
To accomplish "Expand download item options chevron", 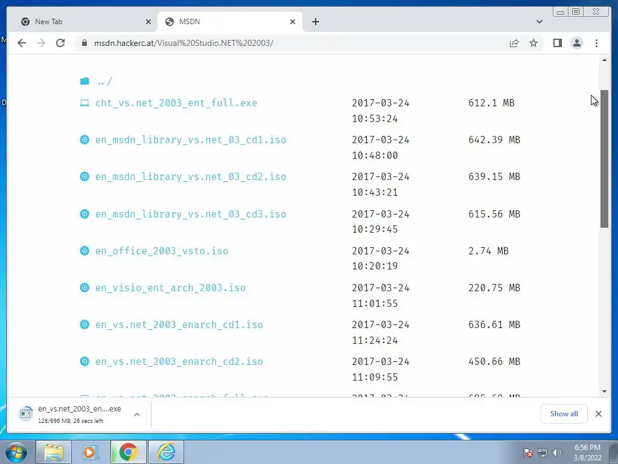I will click(137, 414).
